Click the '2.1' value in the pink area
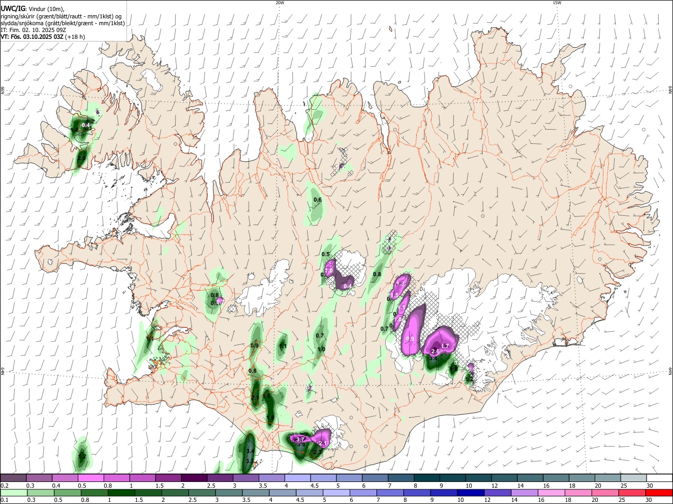Screen dimensions: 673x504 pyautogui.click(x=323, y=444)
